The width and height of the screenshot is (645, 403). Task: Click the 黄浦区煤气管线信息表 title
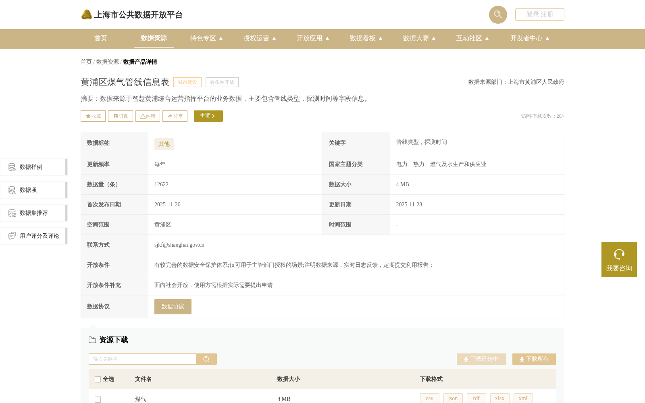(x=125, y=82)
